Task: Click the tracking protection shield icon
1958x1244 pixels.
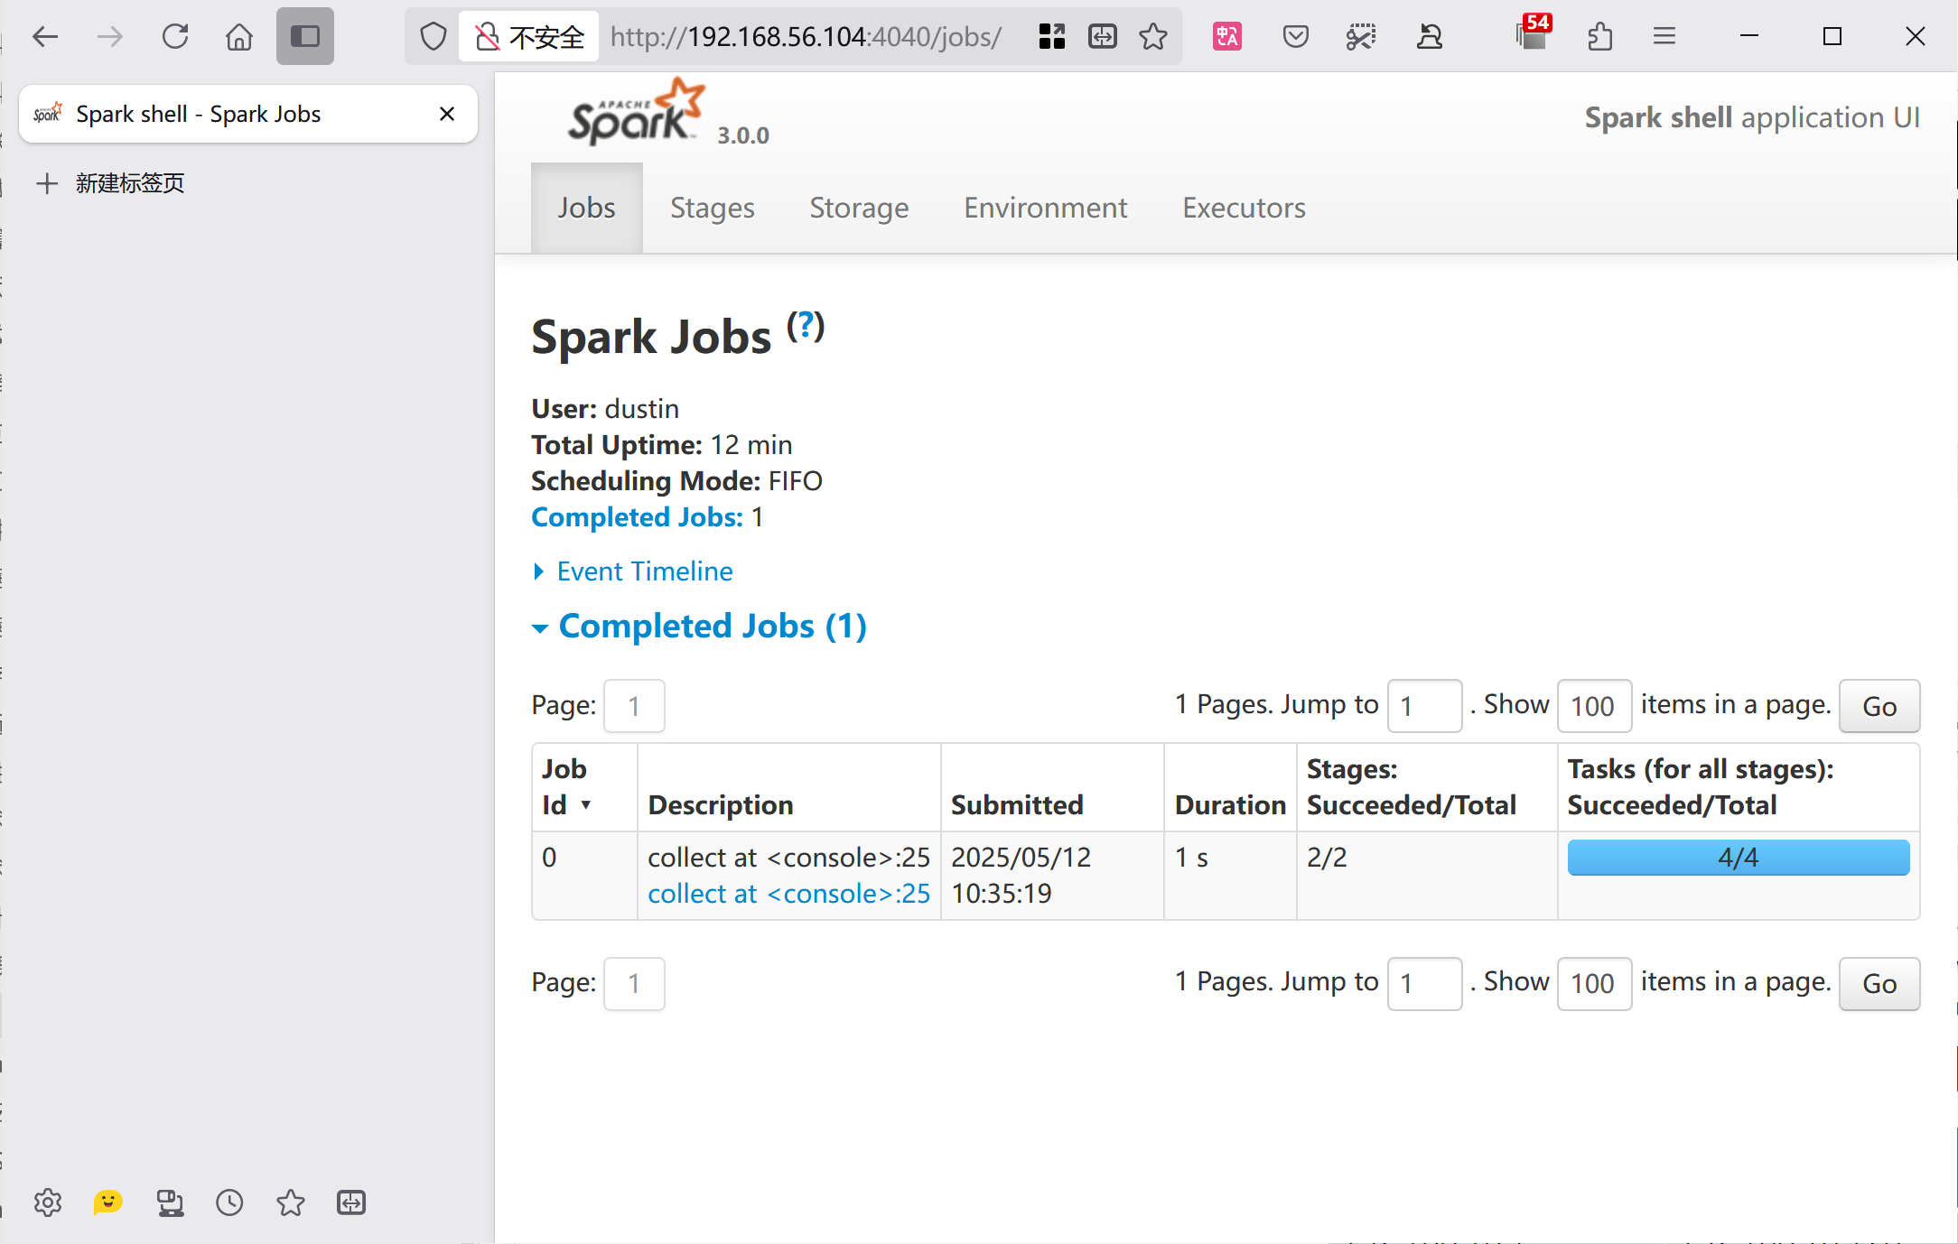Action: point(434,37)
